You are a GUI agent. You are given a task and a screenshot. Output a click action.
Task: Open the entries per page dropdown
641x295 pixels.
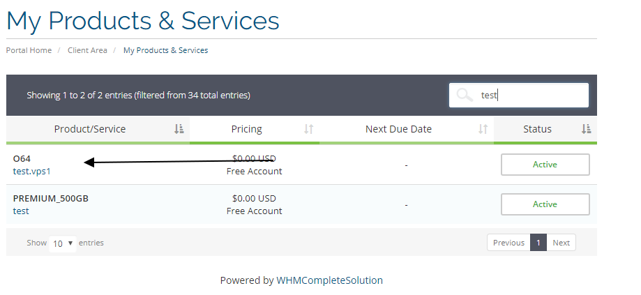pyautogui.click(x=63, y=243)
